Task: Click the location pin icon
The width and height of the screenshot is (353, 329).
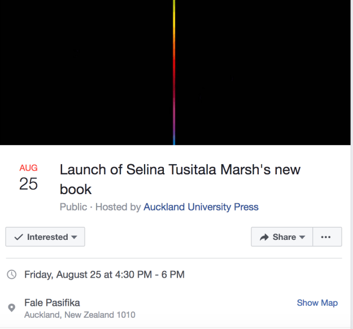Action: [12, 308]
